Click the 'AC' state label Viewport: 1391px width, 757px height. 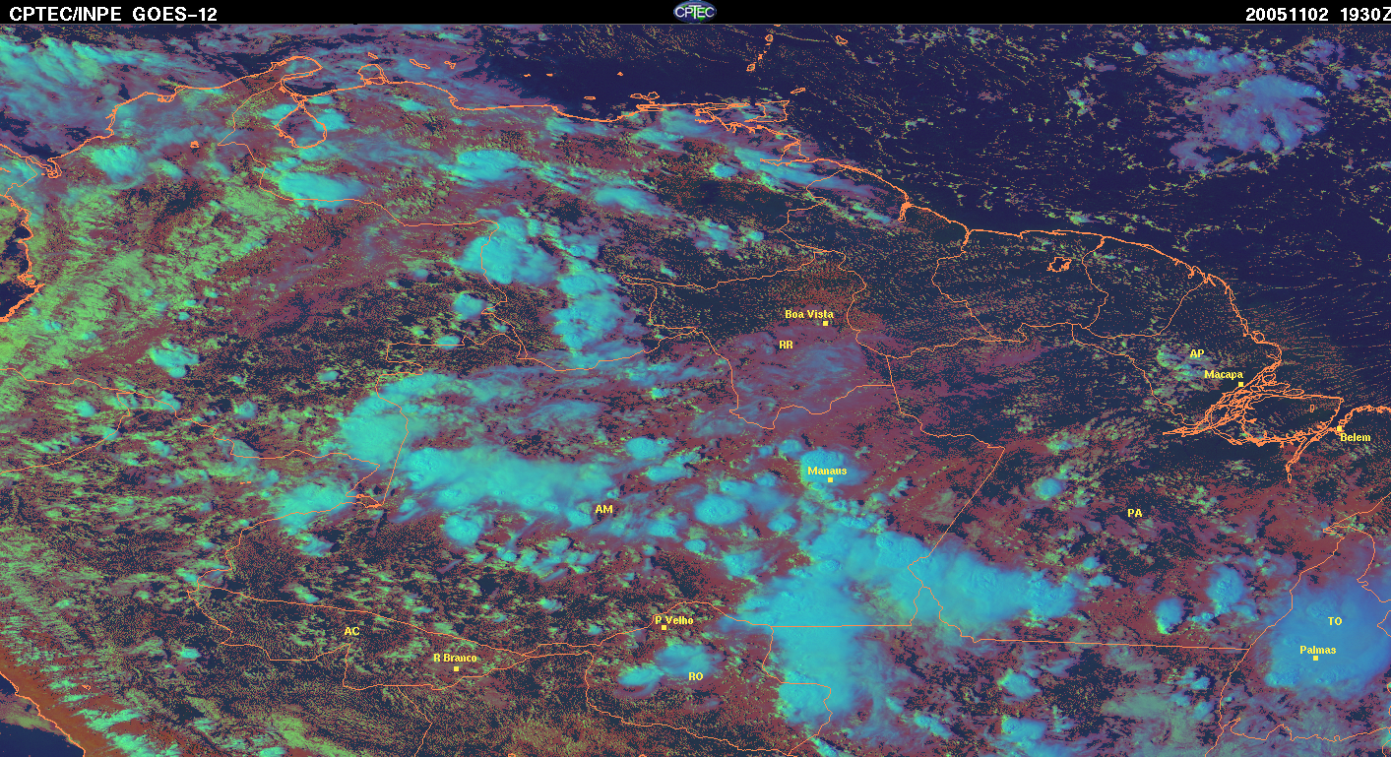click(351, 631)
